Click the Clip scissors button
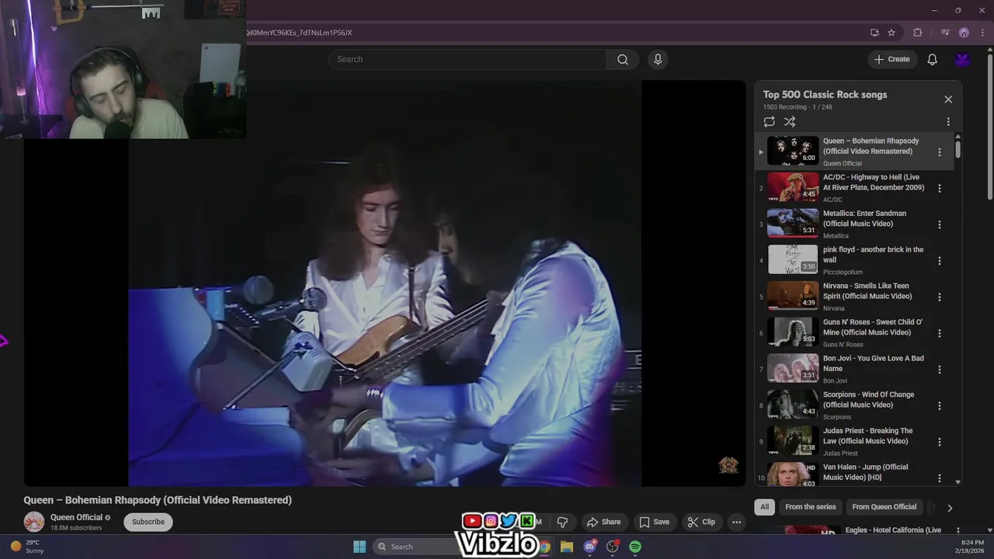The height and width of the screenshot is (559, 994). (x=701, y=522)
